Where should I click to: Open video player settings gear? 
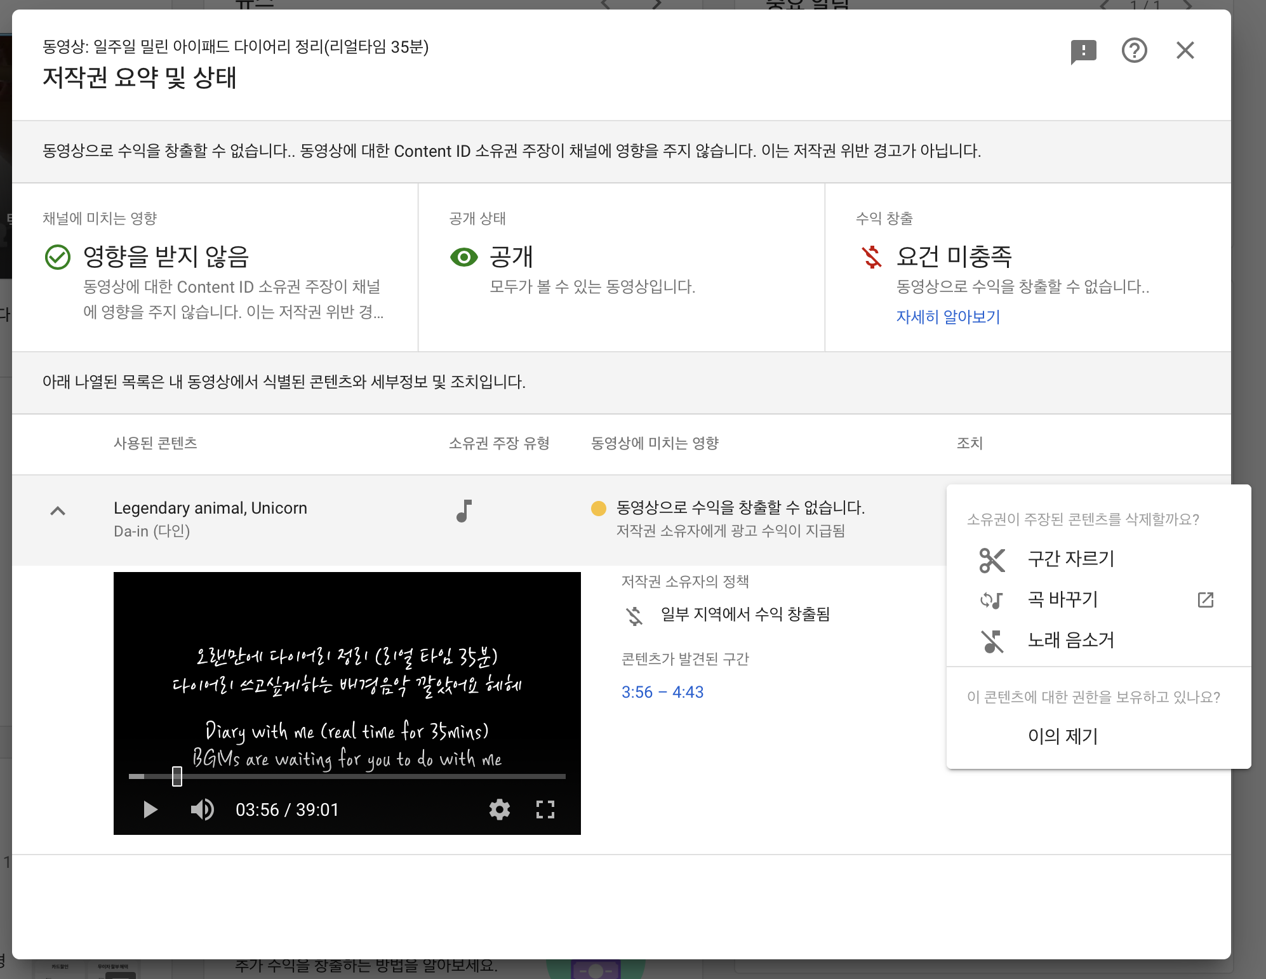(x=500, y=809)
